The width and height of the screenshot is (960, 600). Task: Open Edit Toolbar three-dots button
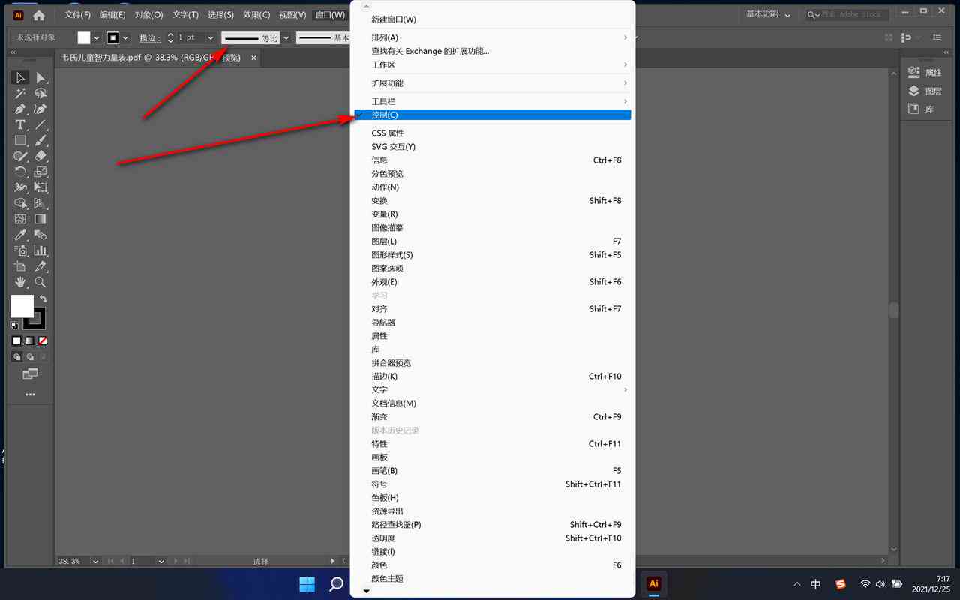[30, 394]
